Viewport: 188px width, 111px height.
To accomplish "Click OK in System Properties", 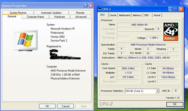I will pos(47,106).
